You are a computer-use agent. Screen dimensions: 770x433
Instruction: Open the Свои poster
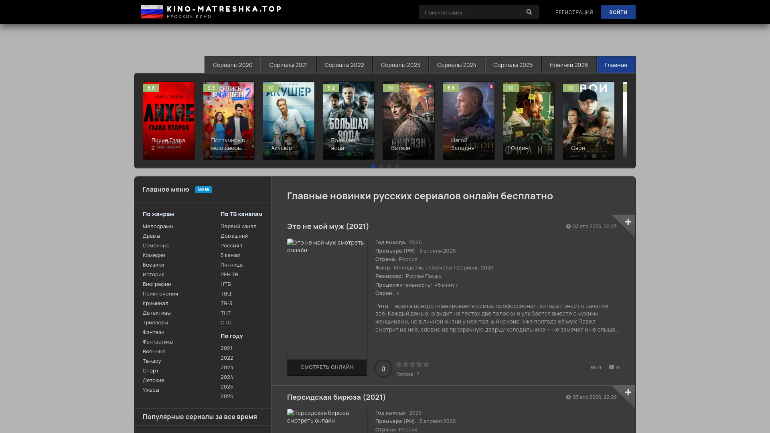point(588,121)
